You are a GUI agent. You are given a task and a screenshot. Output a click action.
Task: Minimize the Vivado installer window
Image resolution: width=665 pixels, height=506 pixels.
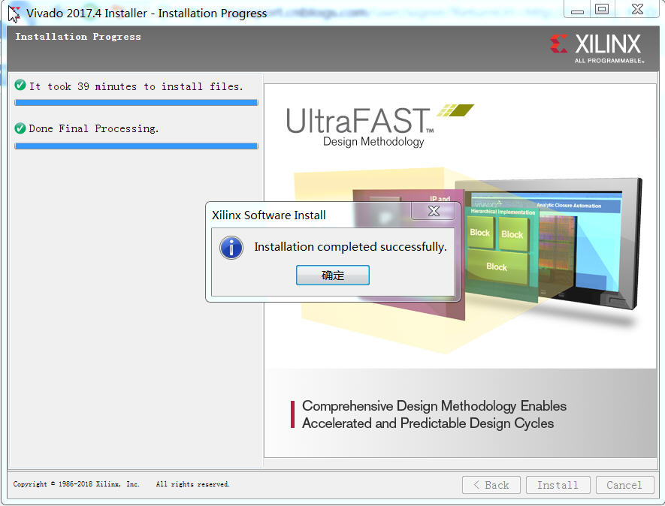[577, 10]
